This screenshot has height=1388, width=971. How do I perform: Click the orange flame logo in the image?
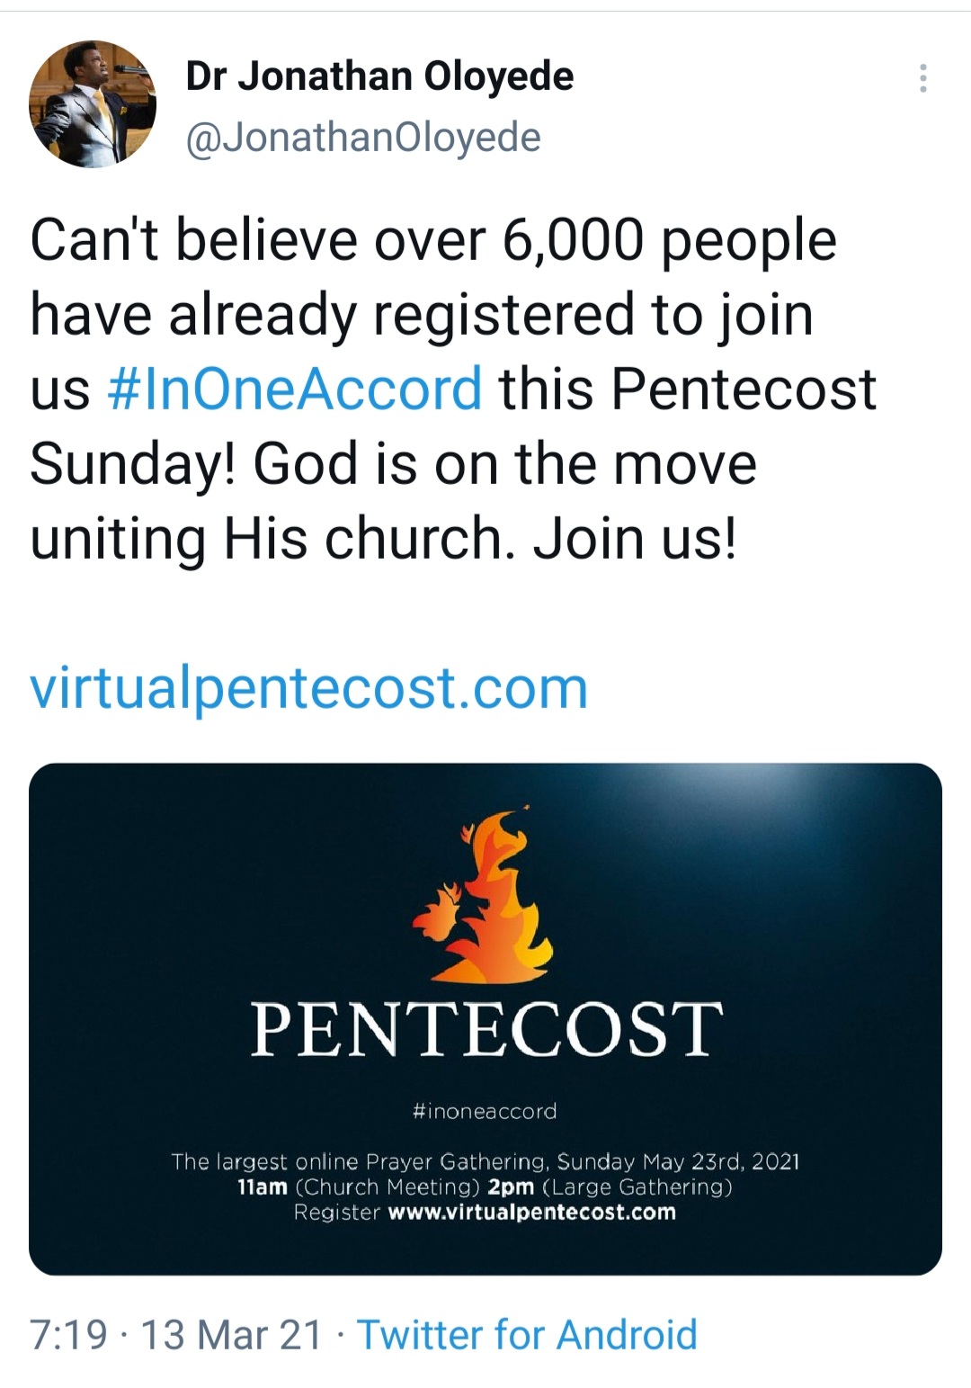pyautogui.click(x=483, y=896)
